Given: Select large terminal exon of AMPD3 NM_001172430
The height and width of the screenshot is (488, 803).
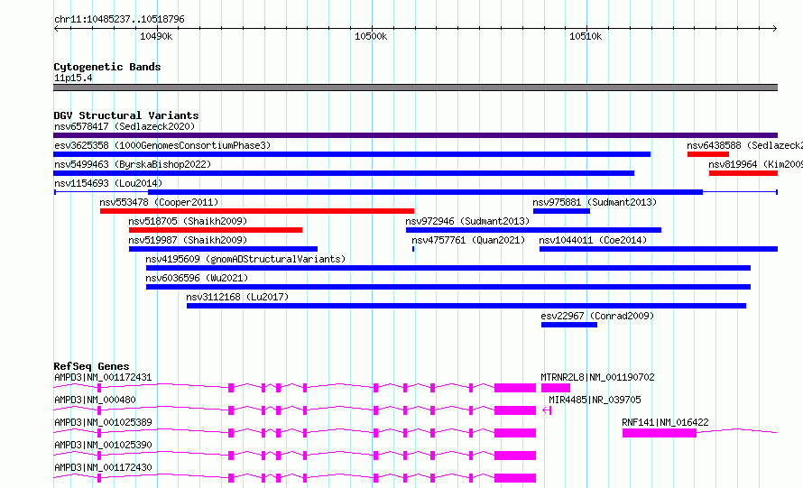Looking at the screenshot, I should pos(515,478).
